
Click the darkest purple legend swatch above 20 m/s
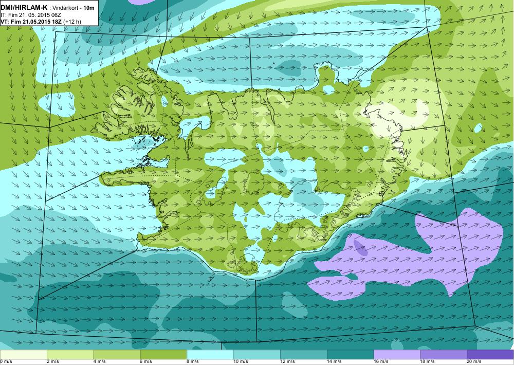pyautogui.click(x=490, y=355)
